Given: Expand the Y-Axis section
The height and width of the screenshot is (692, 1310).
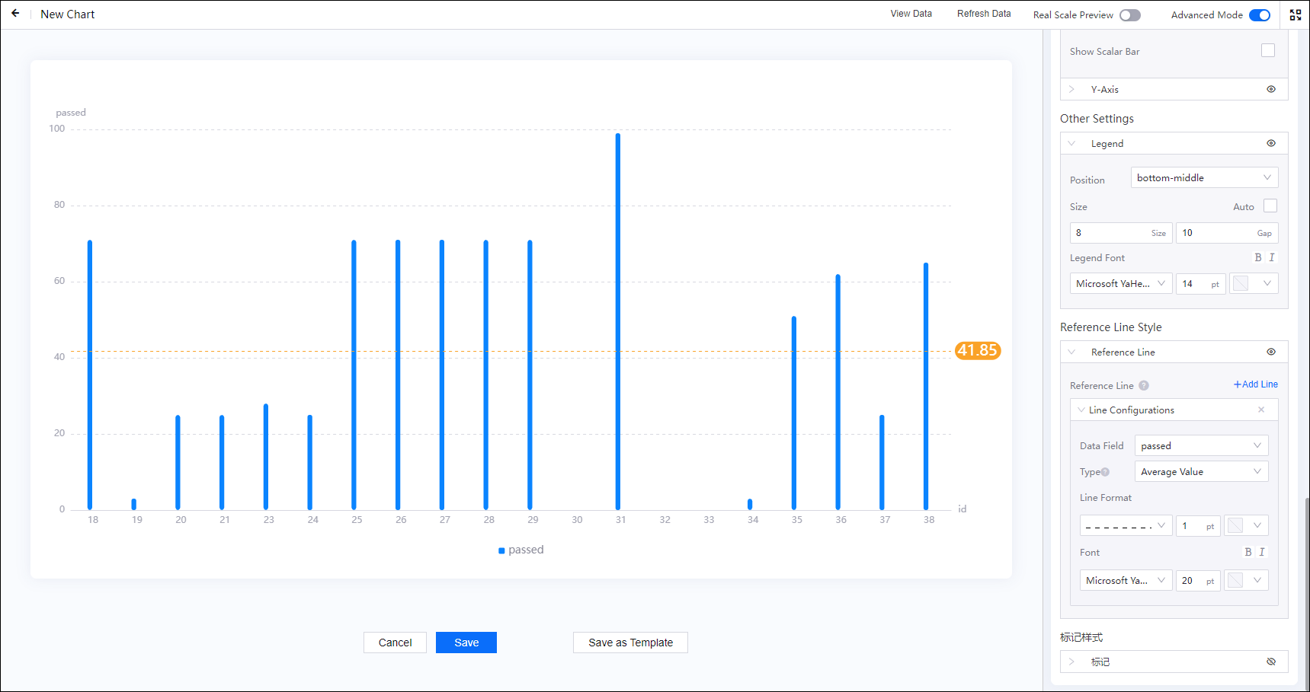Looking at the screenshot, I should tap(1072, 90).
